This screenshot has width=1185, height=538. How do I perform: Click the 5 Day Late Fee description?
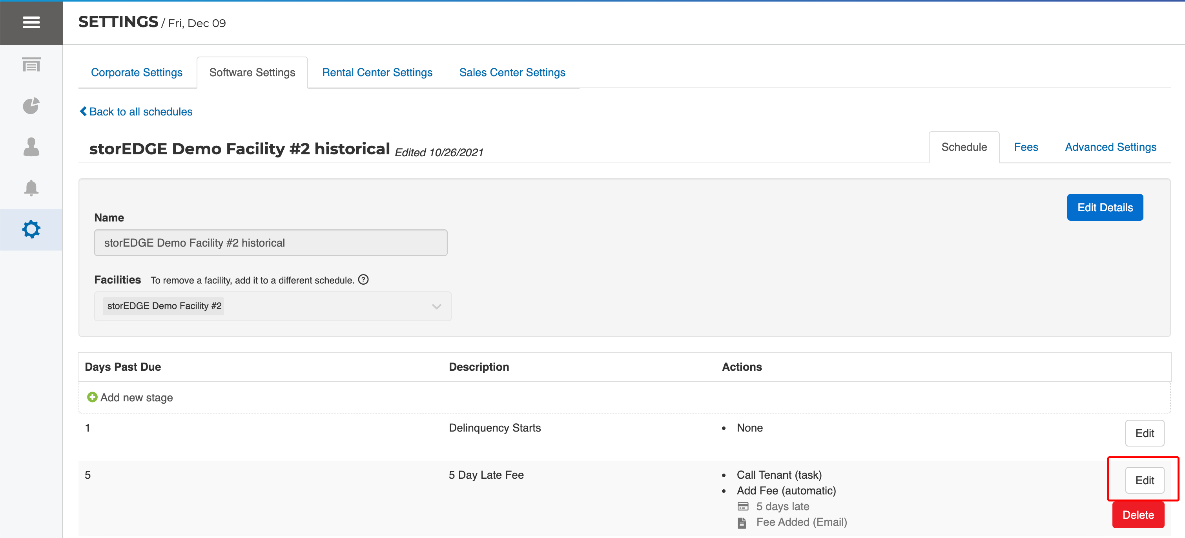pos(486,474)
